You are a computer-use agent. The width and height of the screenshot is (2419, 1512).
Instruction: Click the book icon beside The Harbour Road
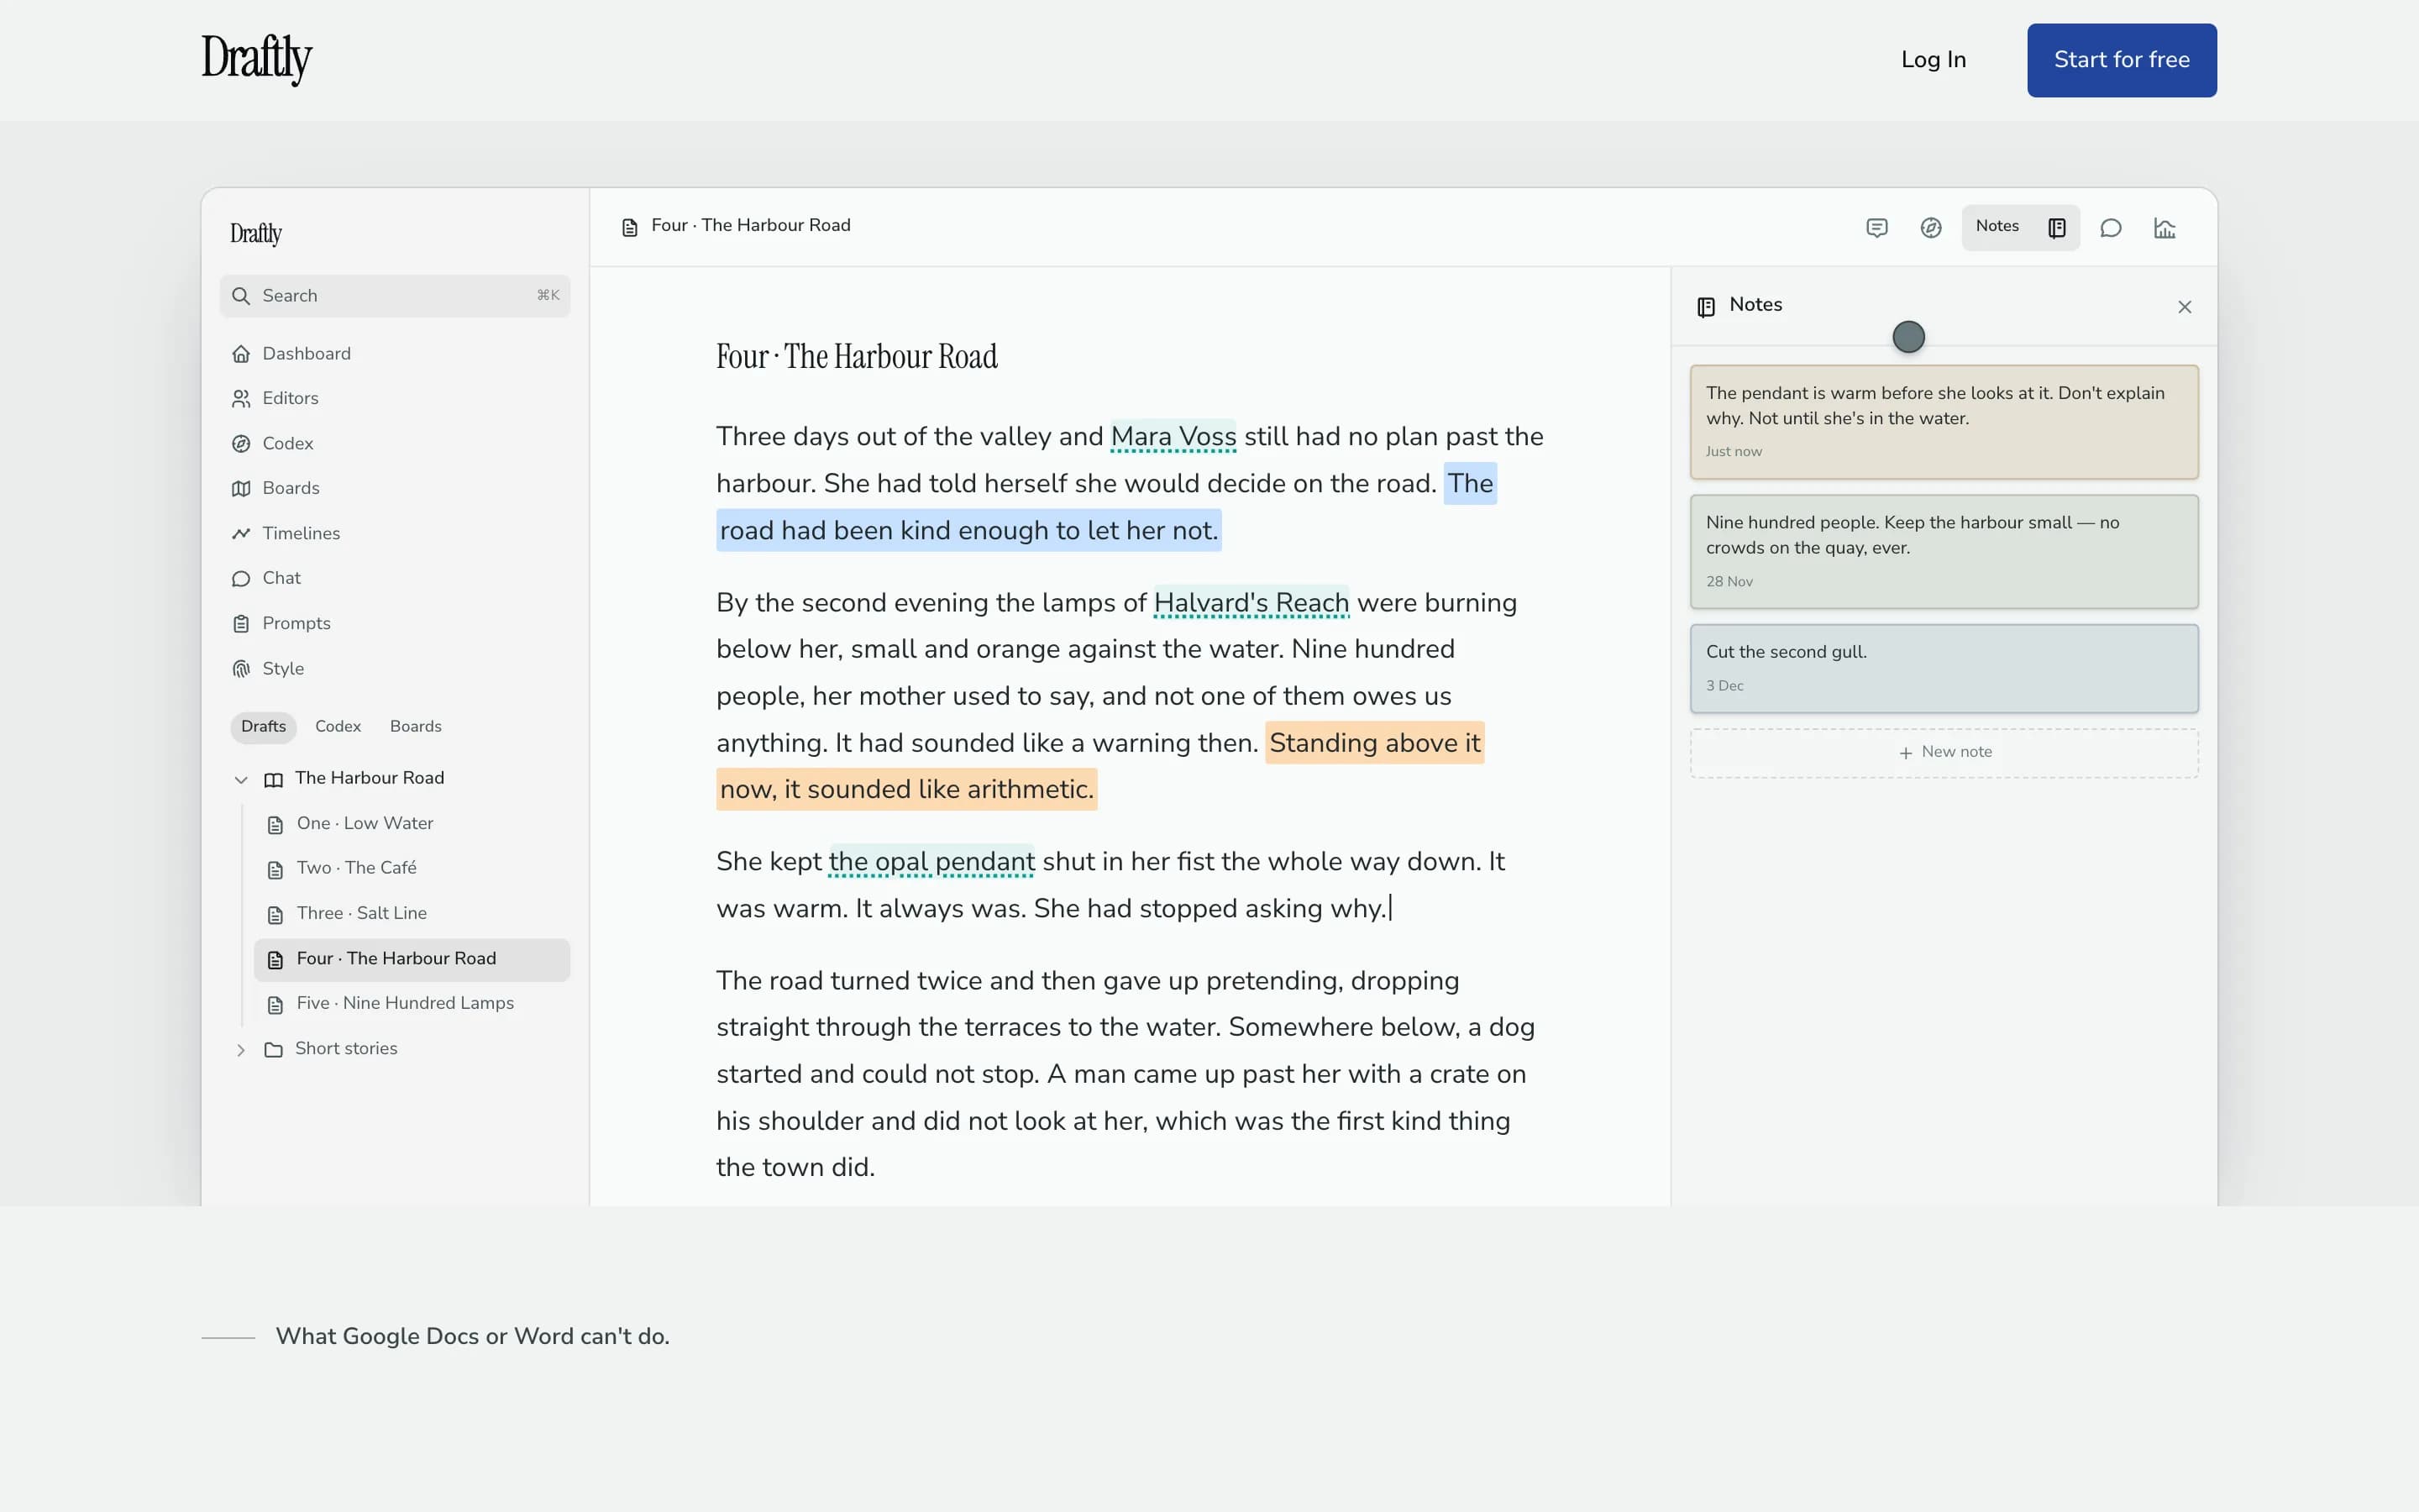pos(273,780)
